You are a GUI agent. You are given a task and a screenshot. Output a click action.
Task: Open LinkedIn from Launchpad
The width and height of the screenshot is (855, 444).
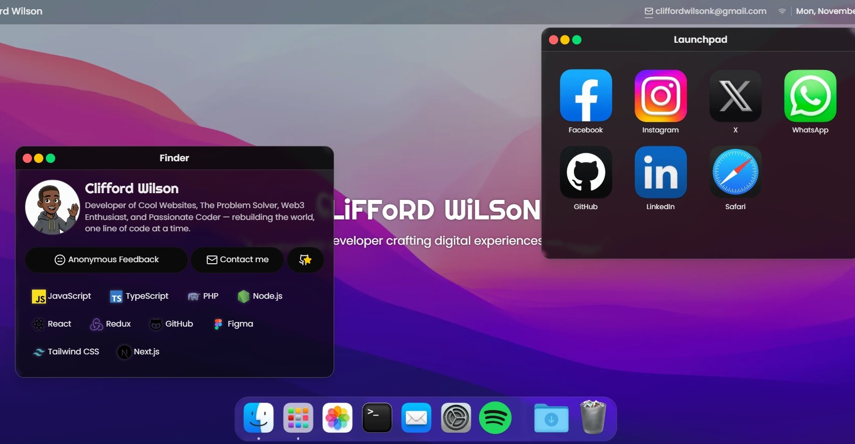661,173
